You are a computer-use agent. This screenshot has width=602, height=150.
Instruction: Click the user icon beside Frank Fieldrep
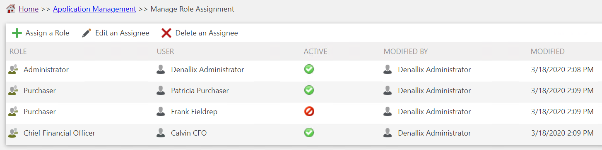[161, 111]
